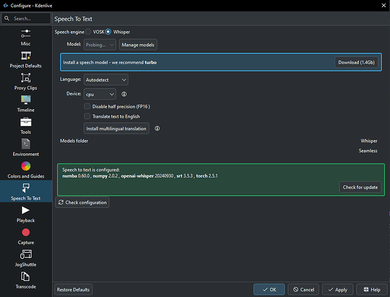The height and width of the screenshot is (297, 390).
Task: Open the Device cpu dropdown
Action: click(100, 94)
